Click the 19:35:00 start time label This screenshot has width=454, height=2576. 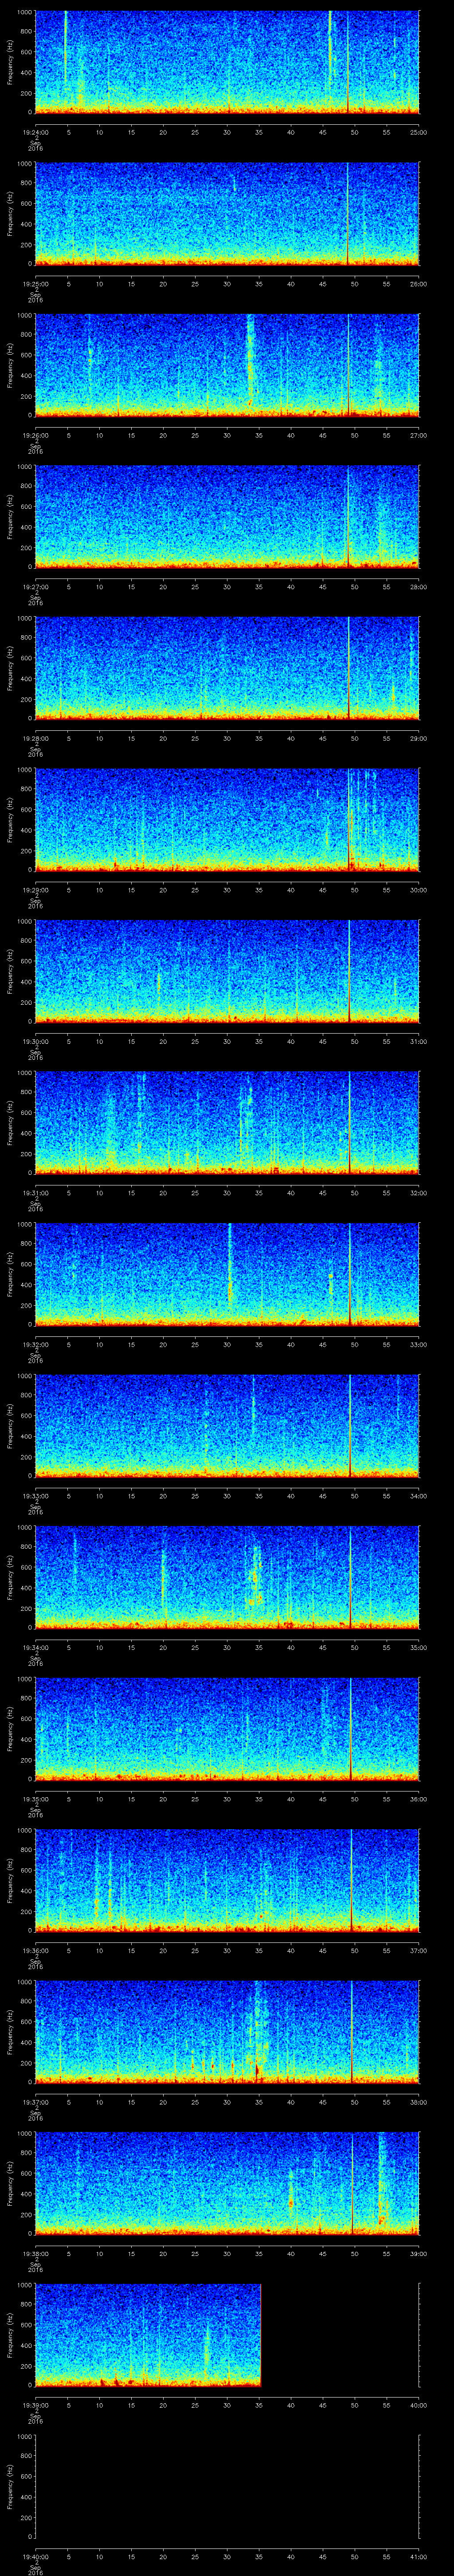[x=35, y=1799]
